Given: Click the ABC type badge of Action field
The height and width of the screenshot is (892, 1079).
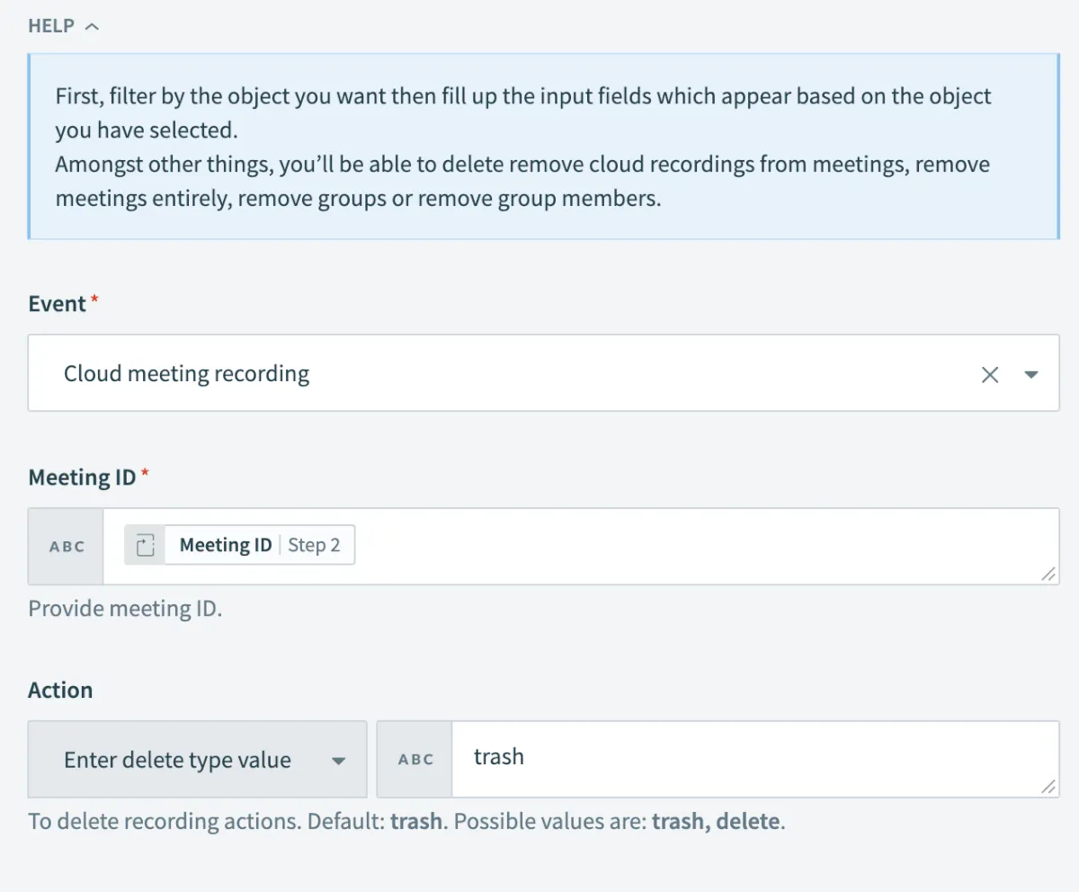Looking at the screenshot, I should click(x=415, y=760).
